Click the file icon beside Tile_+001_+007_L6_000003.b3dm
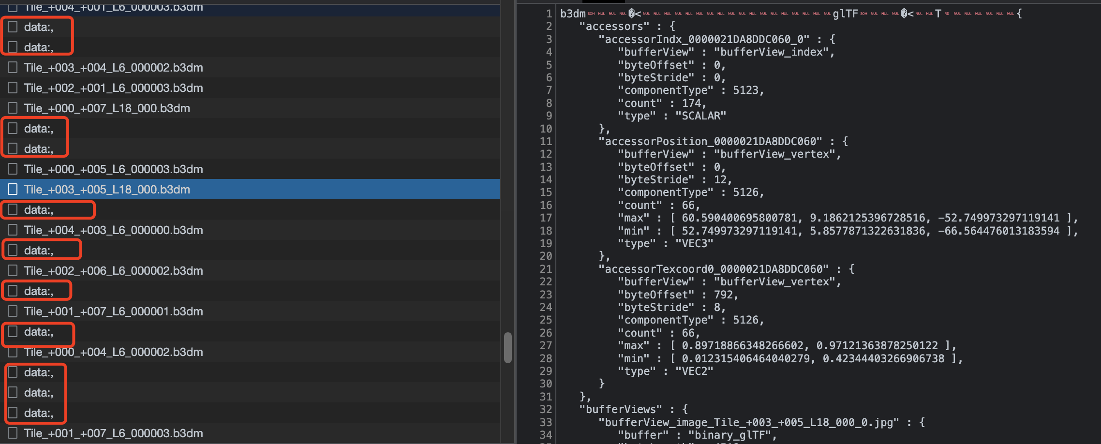Viewport: 1101px width, 444px height. coord(13,433)
